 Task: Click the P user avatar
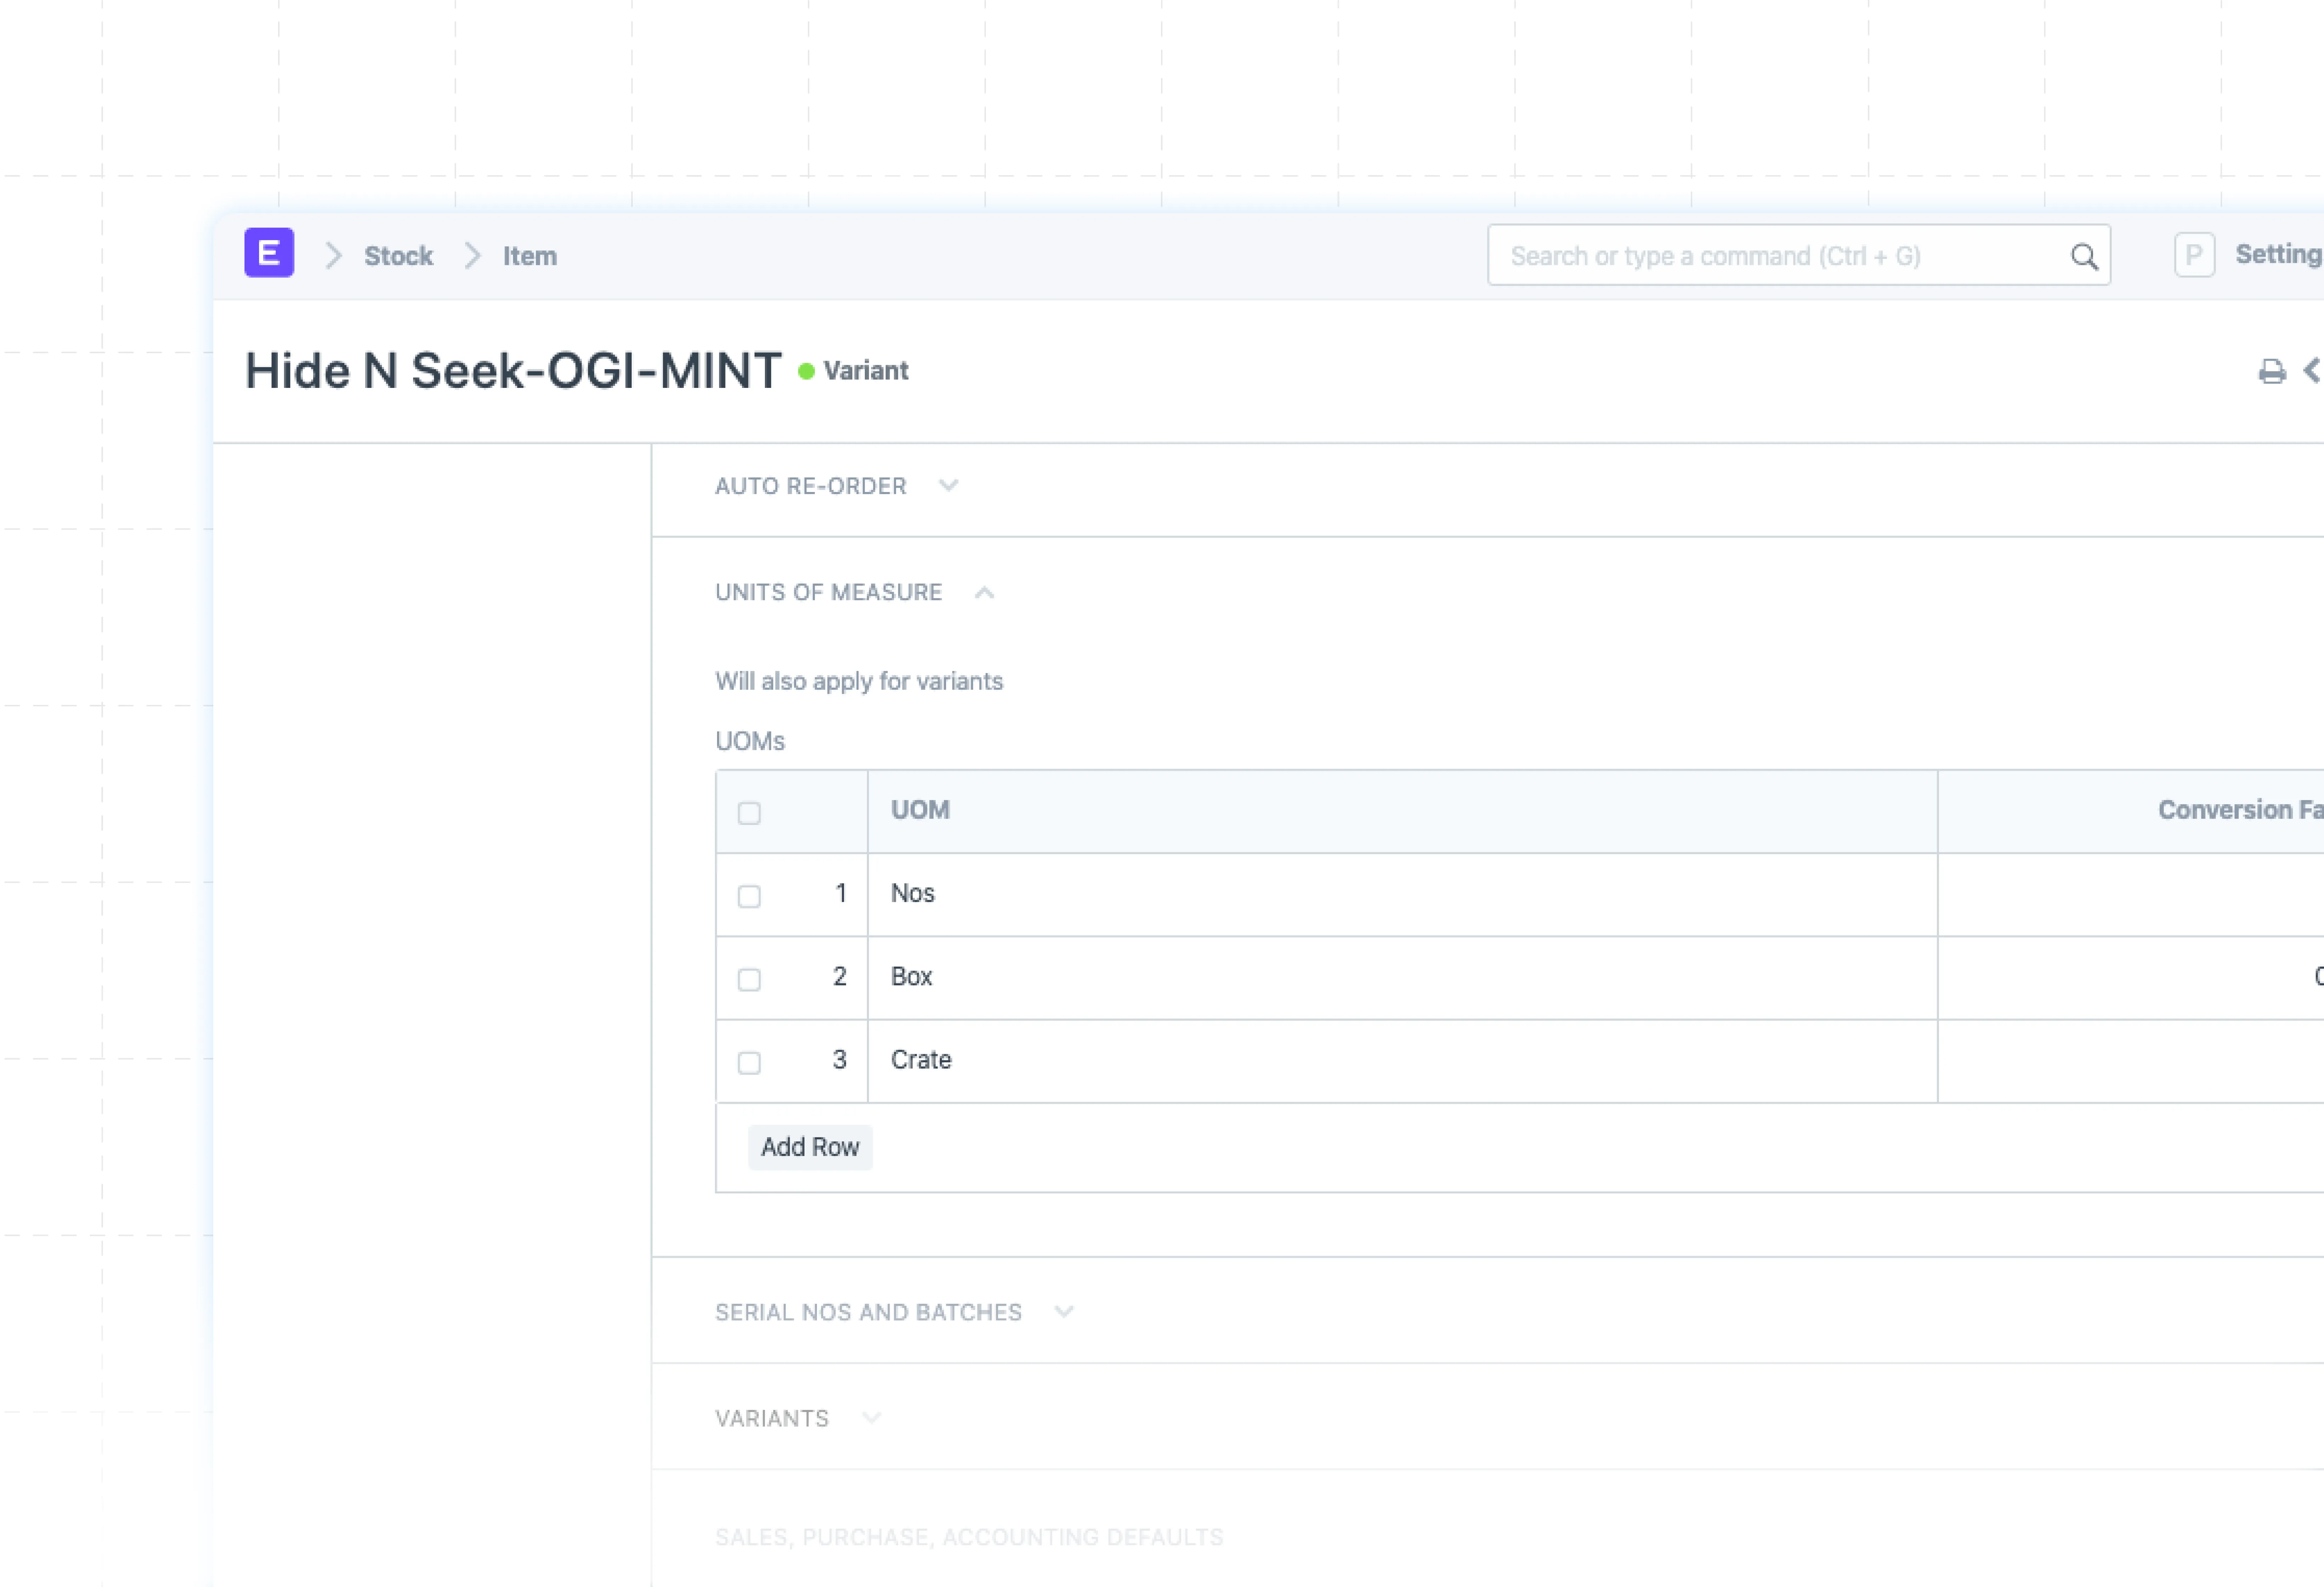coord(2194,255)
